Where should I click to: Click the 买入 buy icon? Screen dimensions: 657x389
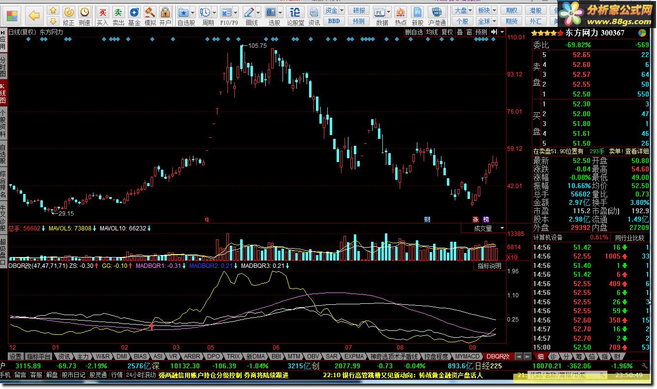pos(102,16)
